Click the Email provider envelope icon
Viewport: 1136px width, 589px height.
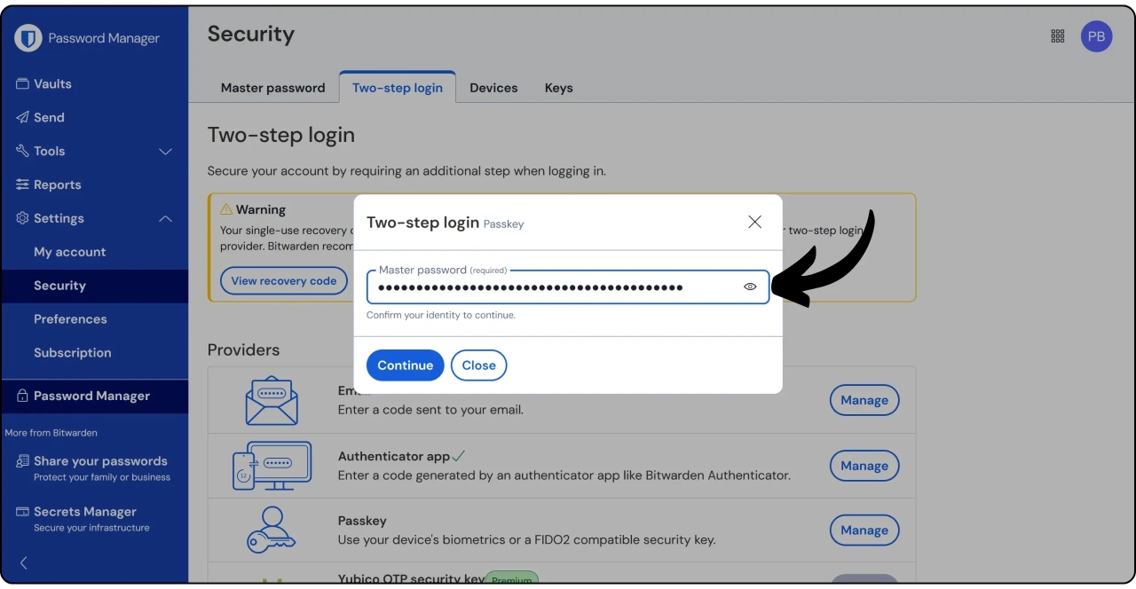tap(272, 400)
